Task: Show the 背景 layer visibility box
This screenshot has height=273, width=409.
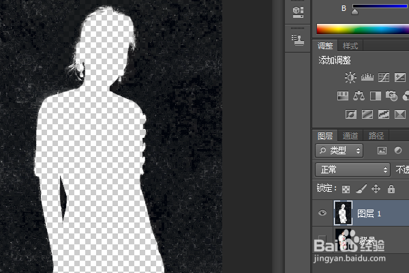Action: point(322,238)
